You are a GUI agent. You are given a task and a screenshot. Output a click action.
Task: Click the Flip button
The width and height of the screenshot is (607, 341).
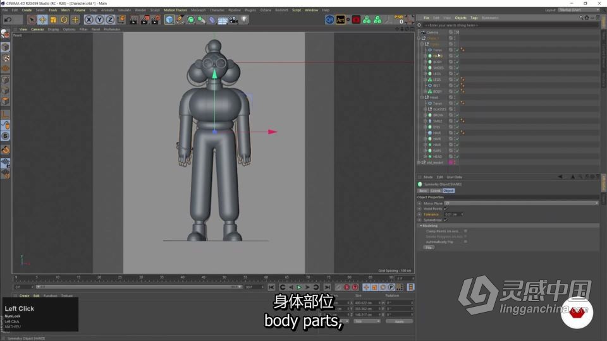click(x=429, y=248)
